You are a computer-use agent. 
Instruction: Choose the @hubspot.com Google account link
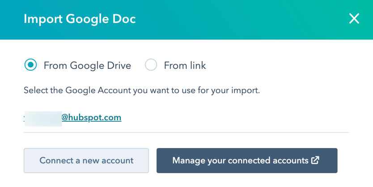click(91, 118)
